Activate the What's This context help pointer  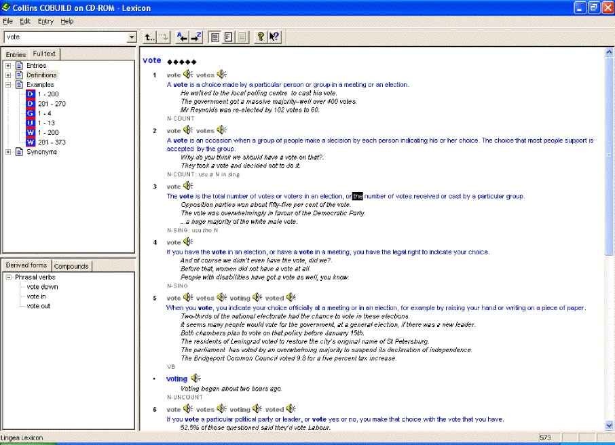coord(274,37)
